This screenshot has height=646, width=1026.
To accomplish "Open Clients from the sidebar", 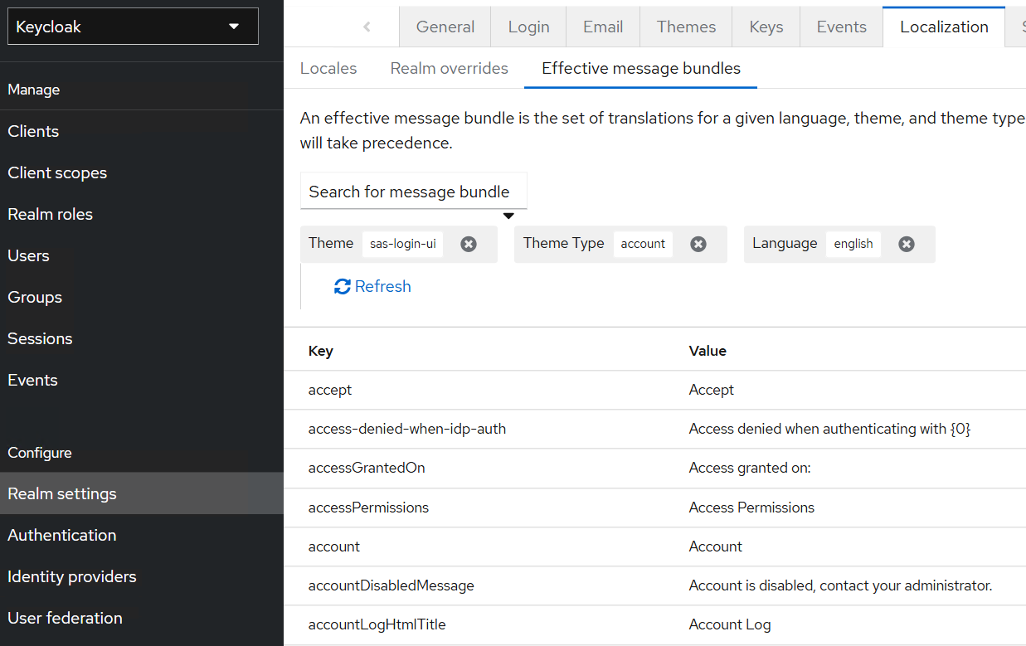I will 33,131.
